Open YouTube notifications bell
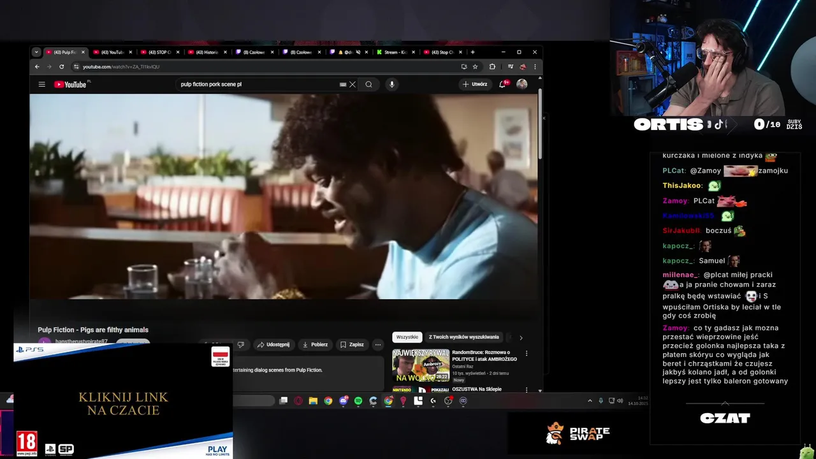 503,84
